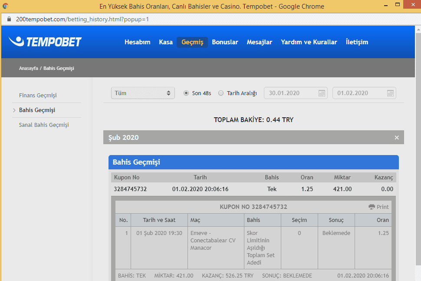
Task: Go to Anasayfa breadcrumb link
Action: tap(29, 68)
